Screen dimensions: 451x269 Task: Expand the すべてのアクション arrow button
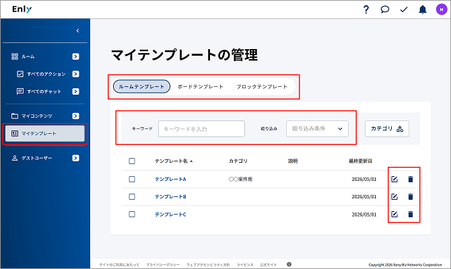click(x=75, y=74)
